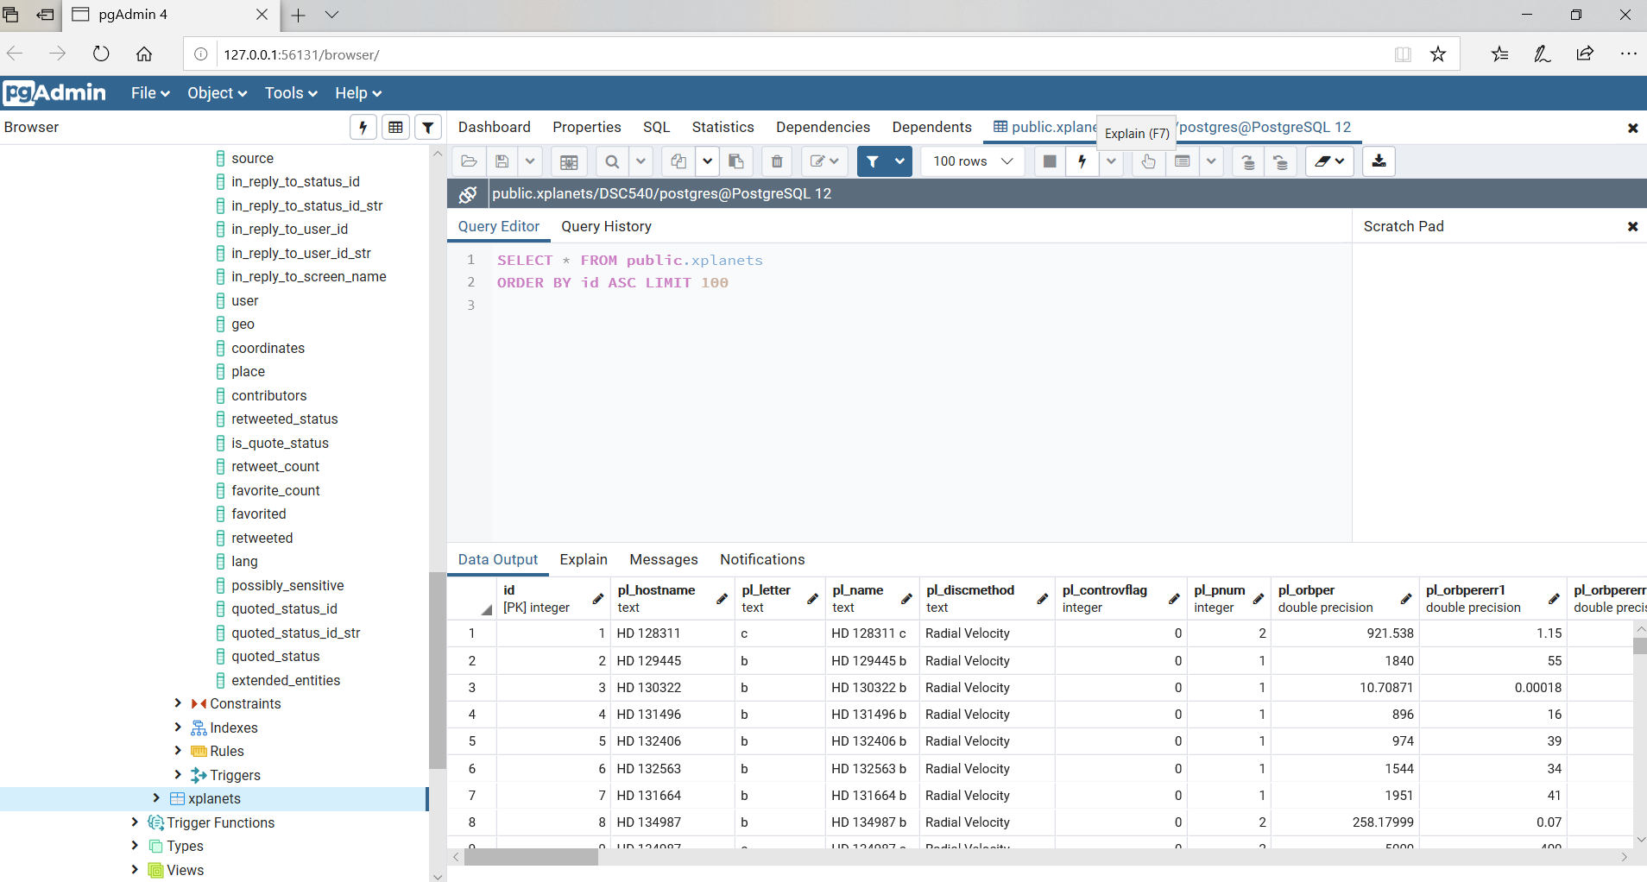Click the Download as CSV icon
The width and height of the screenshot is (1647, 882).
[x=1379, y=161]
